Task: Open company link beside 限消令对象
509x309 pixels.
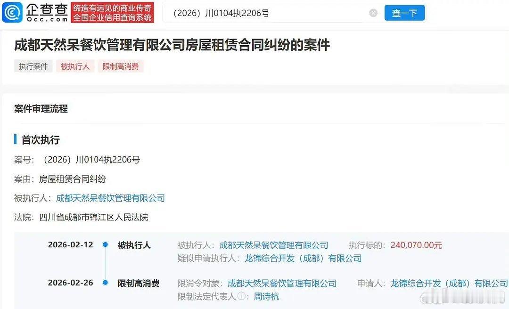Action: [x=282, y=284]
